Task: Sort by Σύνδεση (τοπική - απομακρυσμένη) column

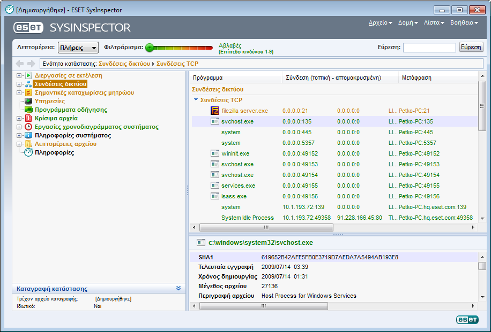Action: (340, 78)
